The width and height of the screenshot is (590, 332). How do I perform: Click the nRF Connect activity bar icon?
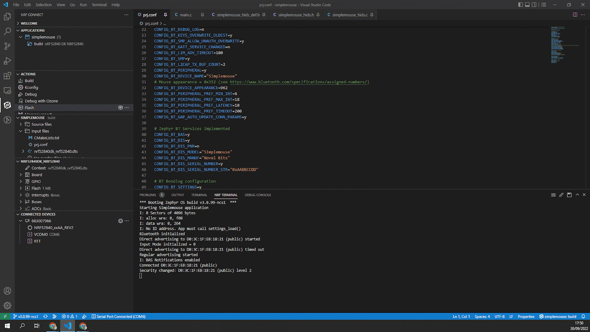(x=7, y=105)
